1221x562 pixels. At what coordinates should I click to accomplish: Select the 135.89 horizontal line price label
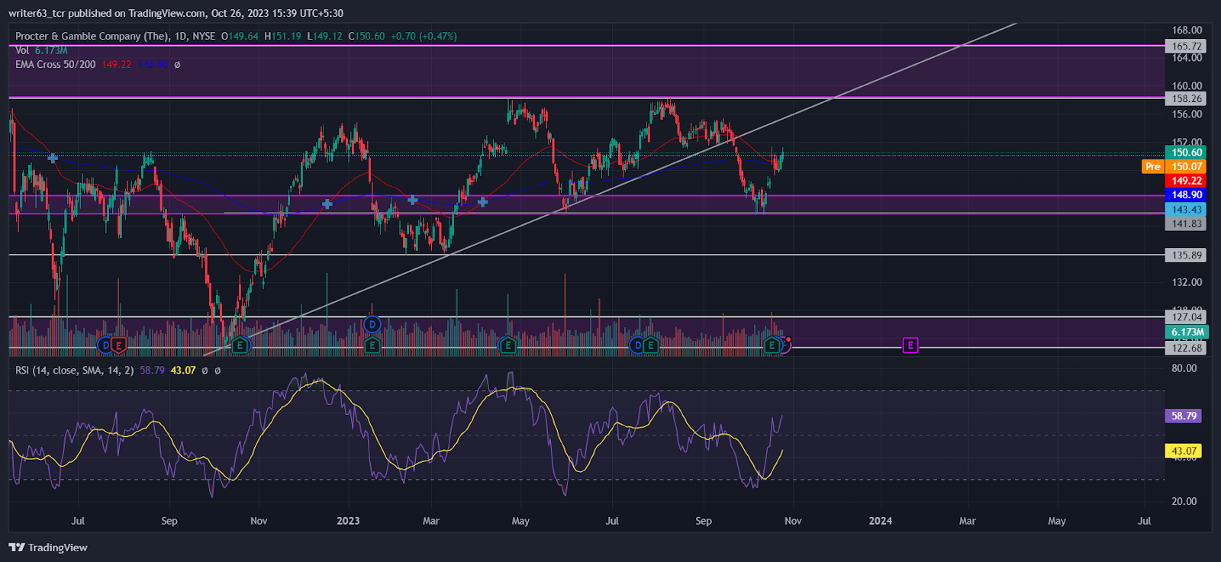pos(1187,255)
